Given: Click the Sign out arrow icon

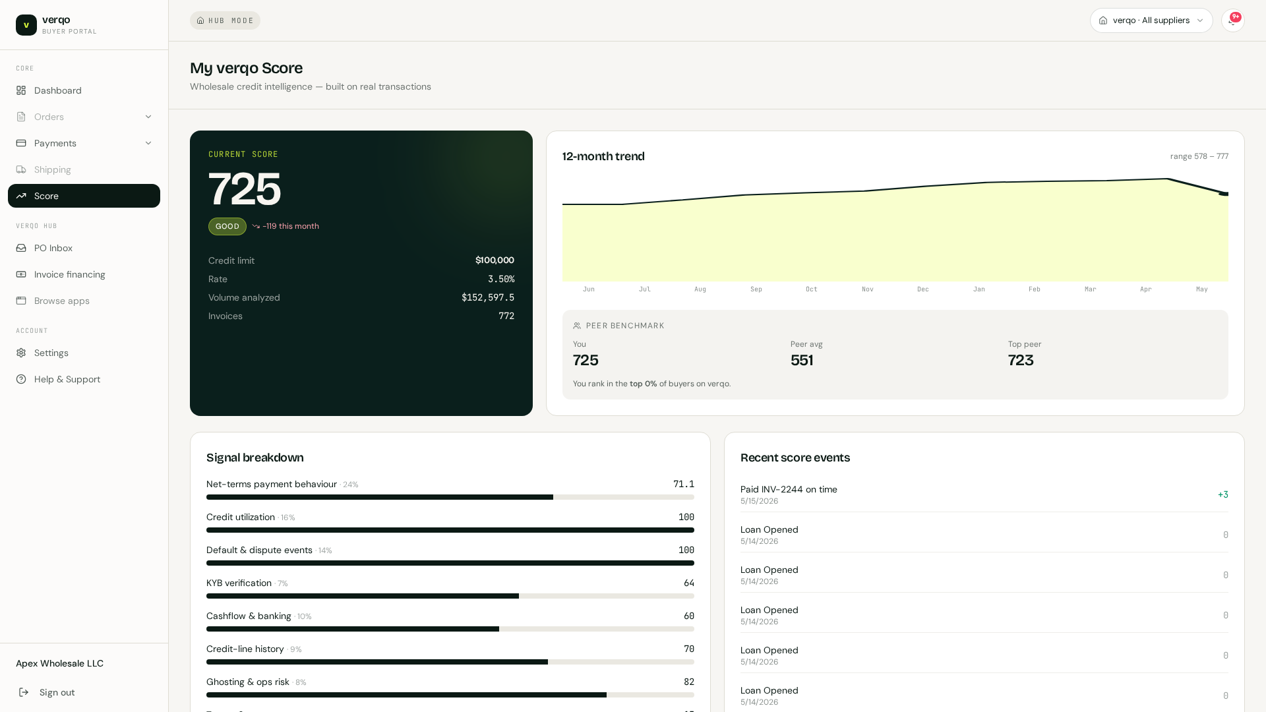Looking at the screenshot, I should point(24,692).
